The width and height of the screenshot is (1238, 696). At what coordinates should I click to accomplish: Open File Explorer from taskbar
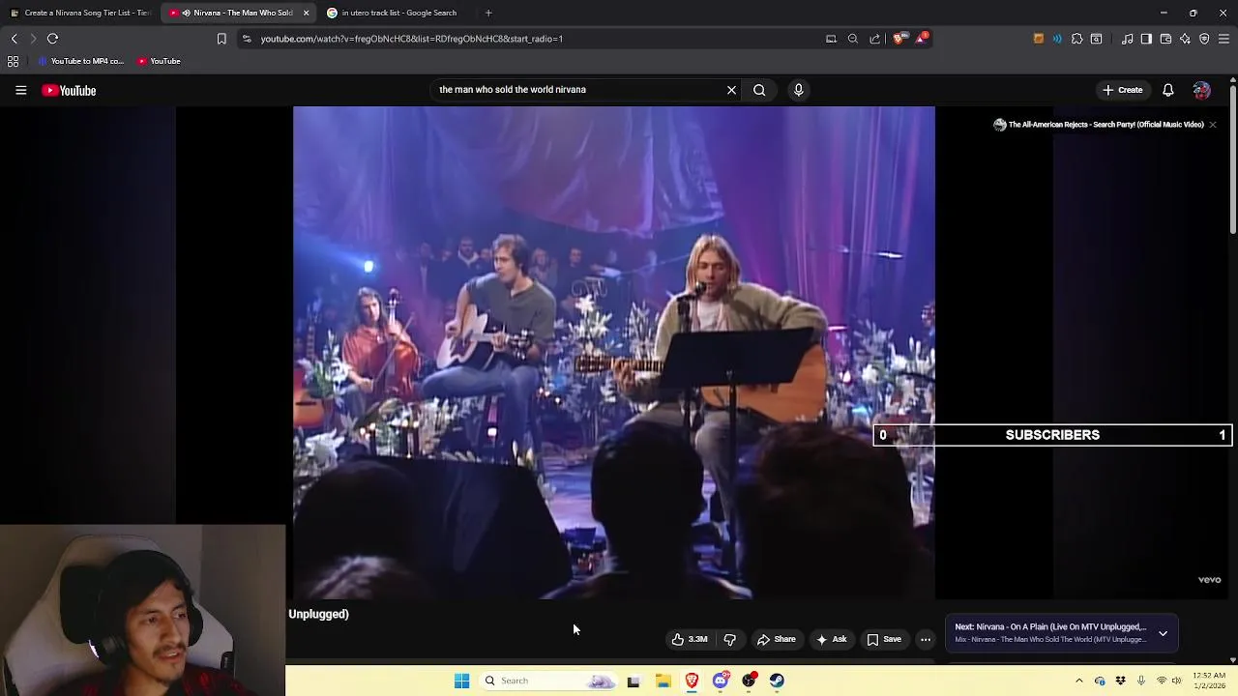pyautogui.click(x=663, y=681)
